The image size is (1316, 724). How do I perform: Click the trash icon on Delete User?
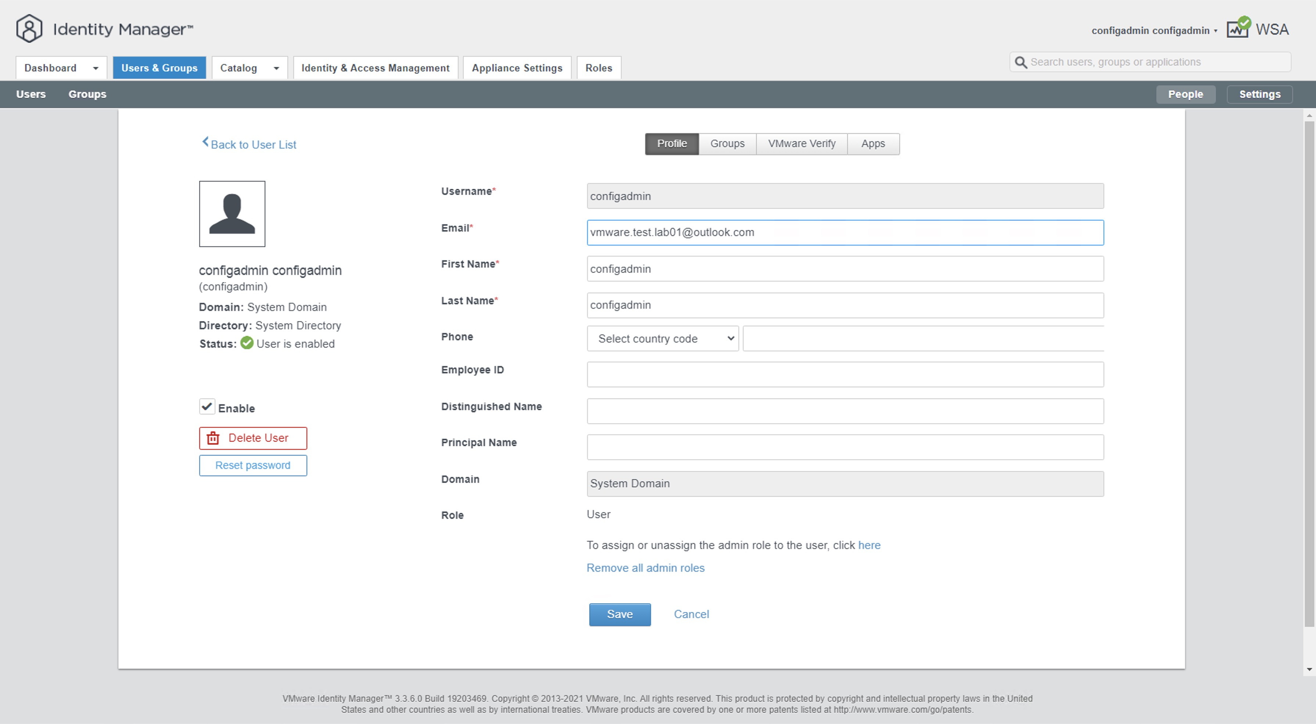pyautogui.click(x=213, y=438)
